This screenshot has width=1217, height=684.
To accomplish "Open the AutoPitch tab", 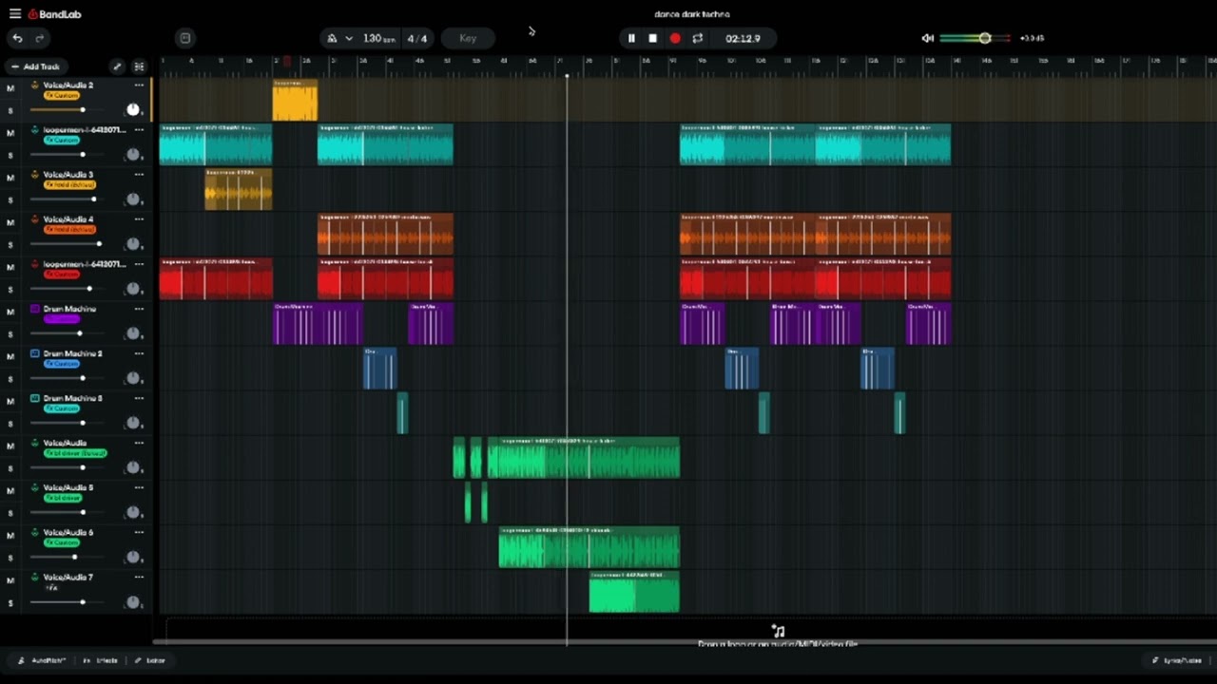I will (x=43, y=660).
